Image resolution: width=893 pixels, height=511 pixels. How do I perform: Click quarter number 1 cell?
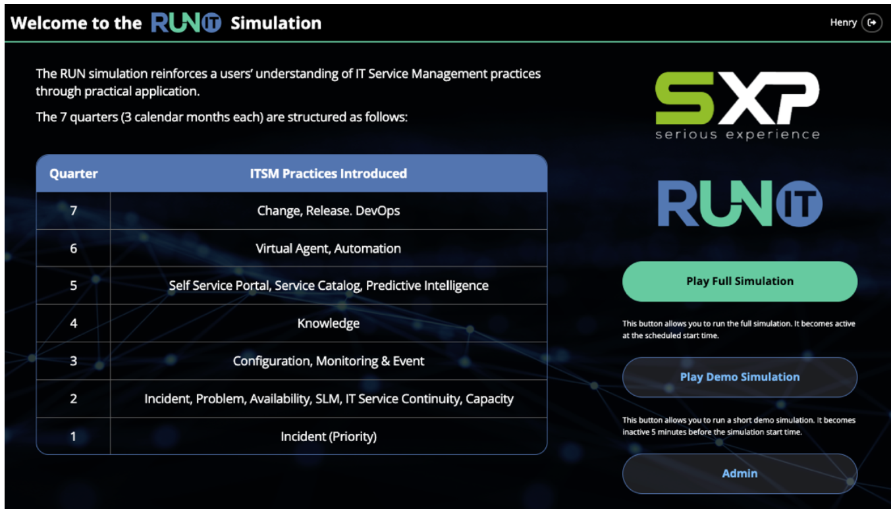pyautogui.click(x=73, y=436)
